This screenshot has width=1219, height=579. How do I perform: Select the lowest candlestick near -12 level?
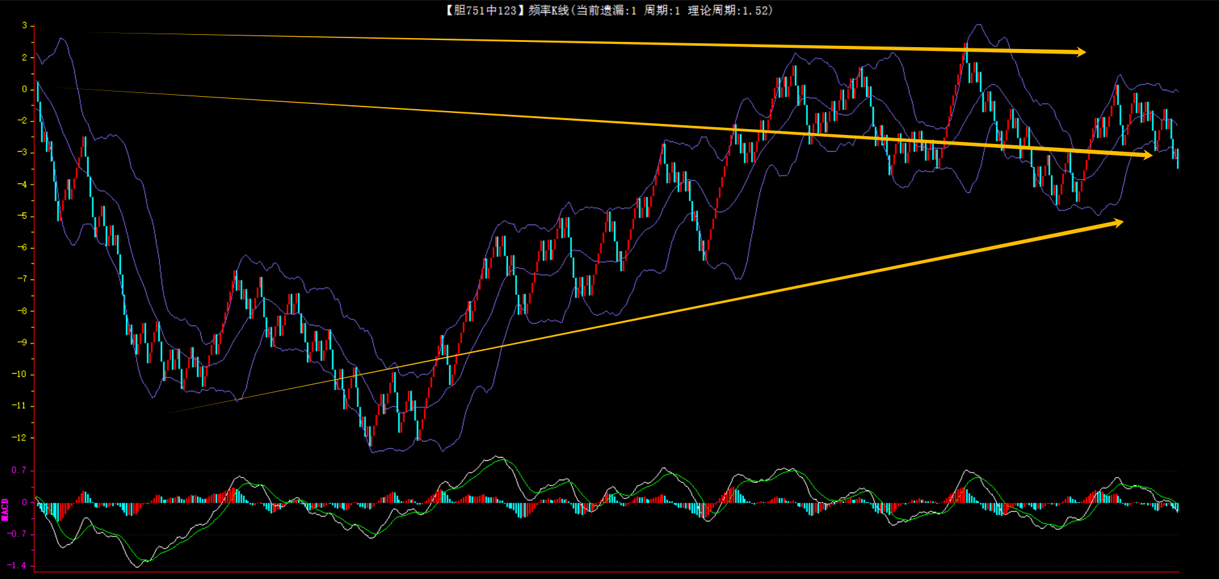point(370,439)
